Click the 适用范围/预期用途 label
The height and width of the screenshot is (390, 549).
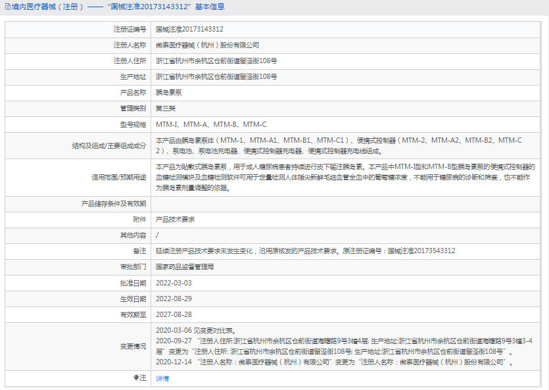[119, 177]
